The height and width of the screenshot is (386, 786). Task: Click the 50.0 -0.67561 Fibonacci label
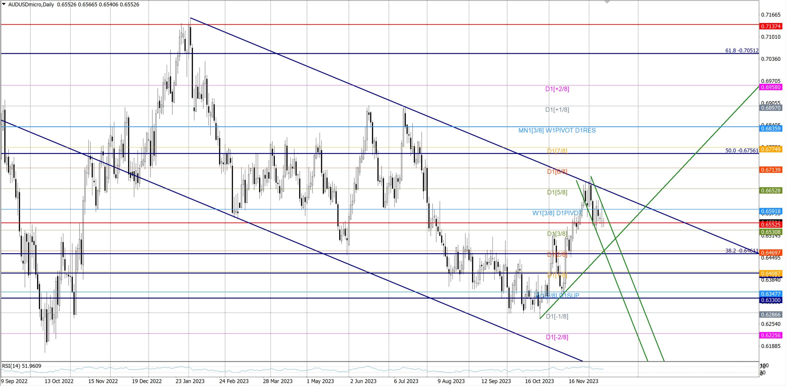point(741,151)
